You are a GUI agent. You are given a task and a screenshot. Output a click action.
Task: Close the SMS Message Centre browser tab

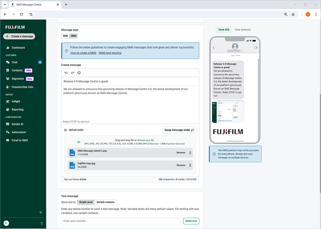point(58,5)
